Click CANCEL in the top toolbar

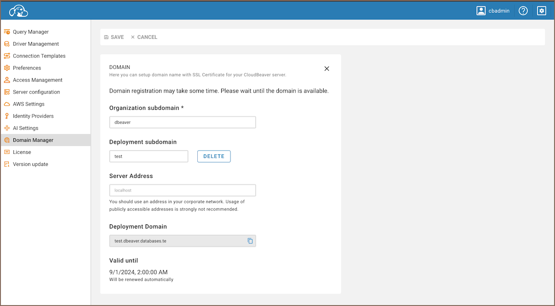coord(144,37)
